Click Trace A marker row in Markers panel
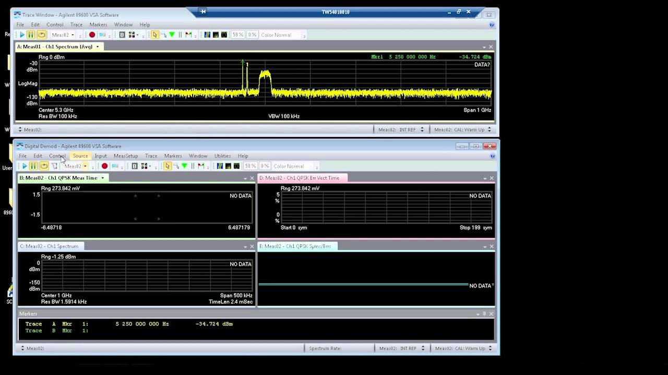Viewport: 668px width, 375px height. point(129,324)
